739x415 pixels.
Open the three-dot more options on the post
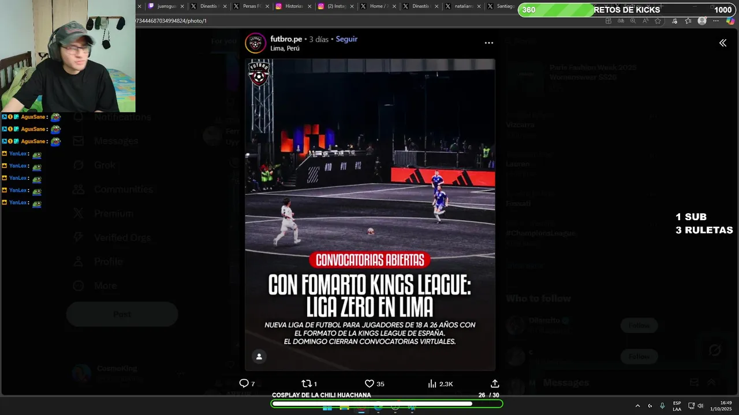(x=489, y=43)
